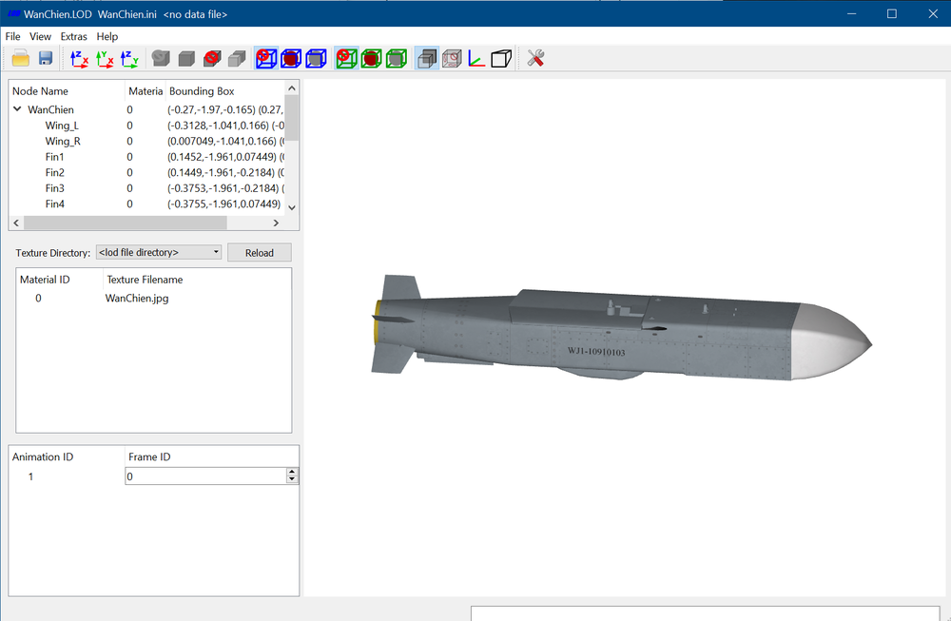Select the Z-Y axis view icon
This screenshot has height=621, width=951.
[x=129, y=58]
